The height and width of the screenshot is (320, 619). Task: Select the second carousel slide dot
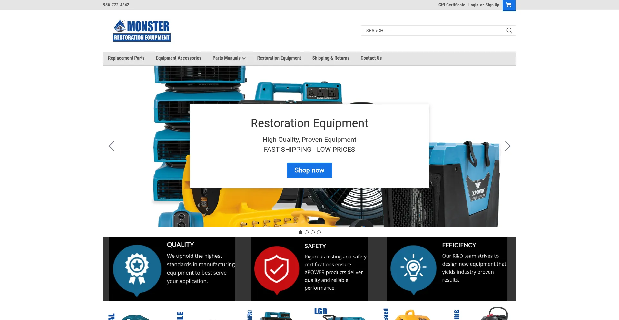coord(306,232)
